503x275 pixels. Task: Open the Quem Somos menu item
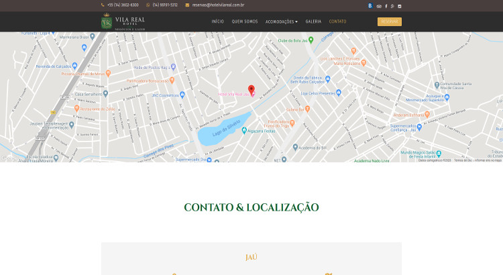click(245, 21)
